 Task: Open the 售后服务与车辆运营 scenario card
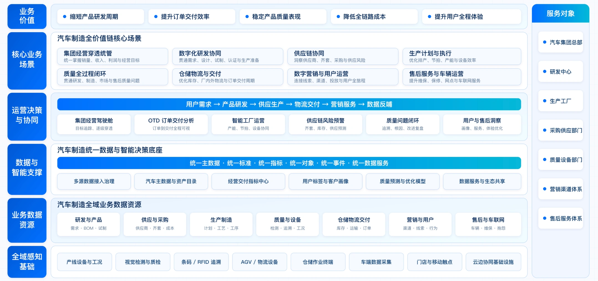(x=462, y=77)
